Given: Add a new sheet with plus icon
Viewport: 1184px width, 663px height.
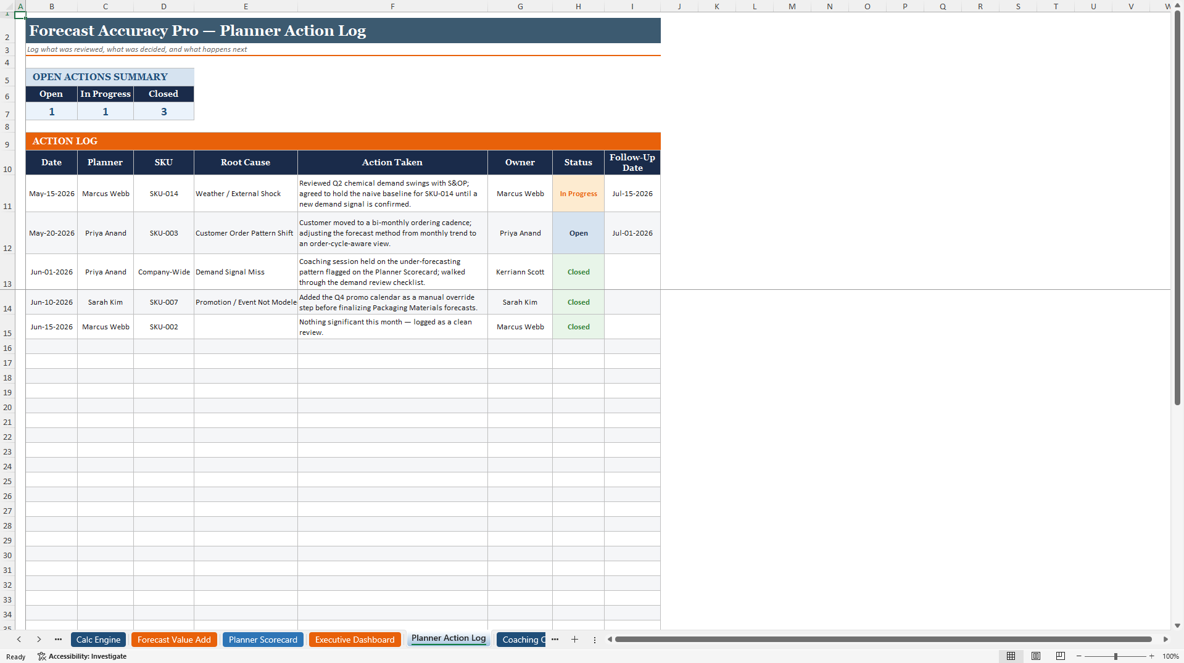Looking at the screenshot, I should (574, 640).
